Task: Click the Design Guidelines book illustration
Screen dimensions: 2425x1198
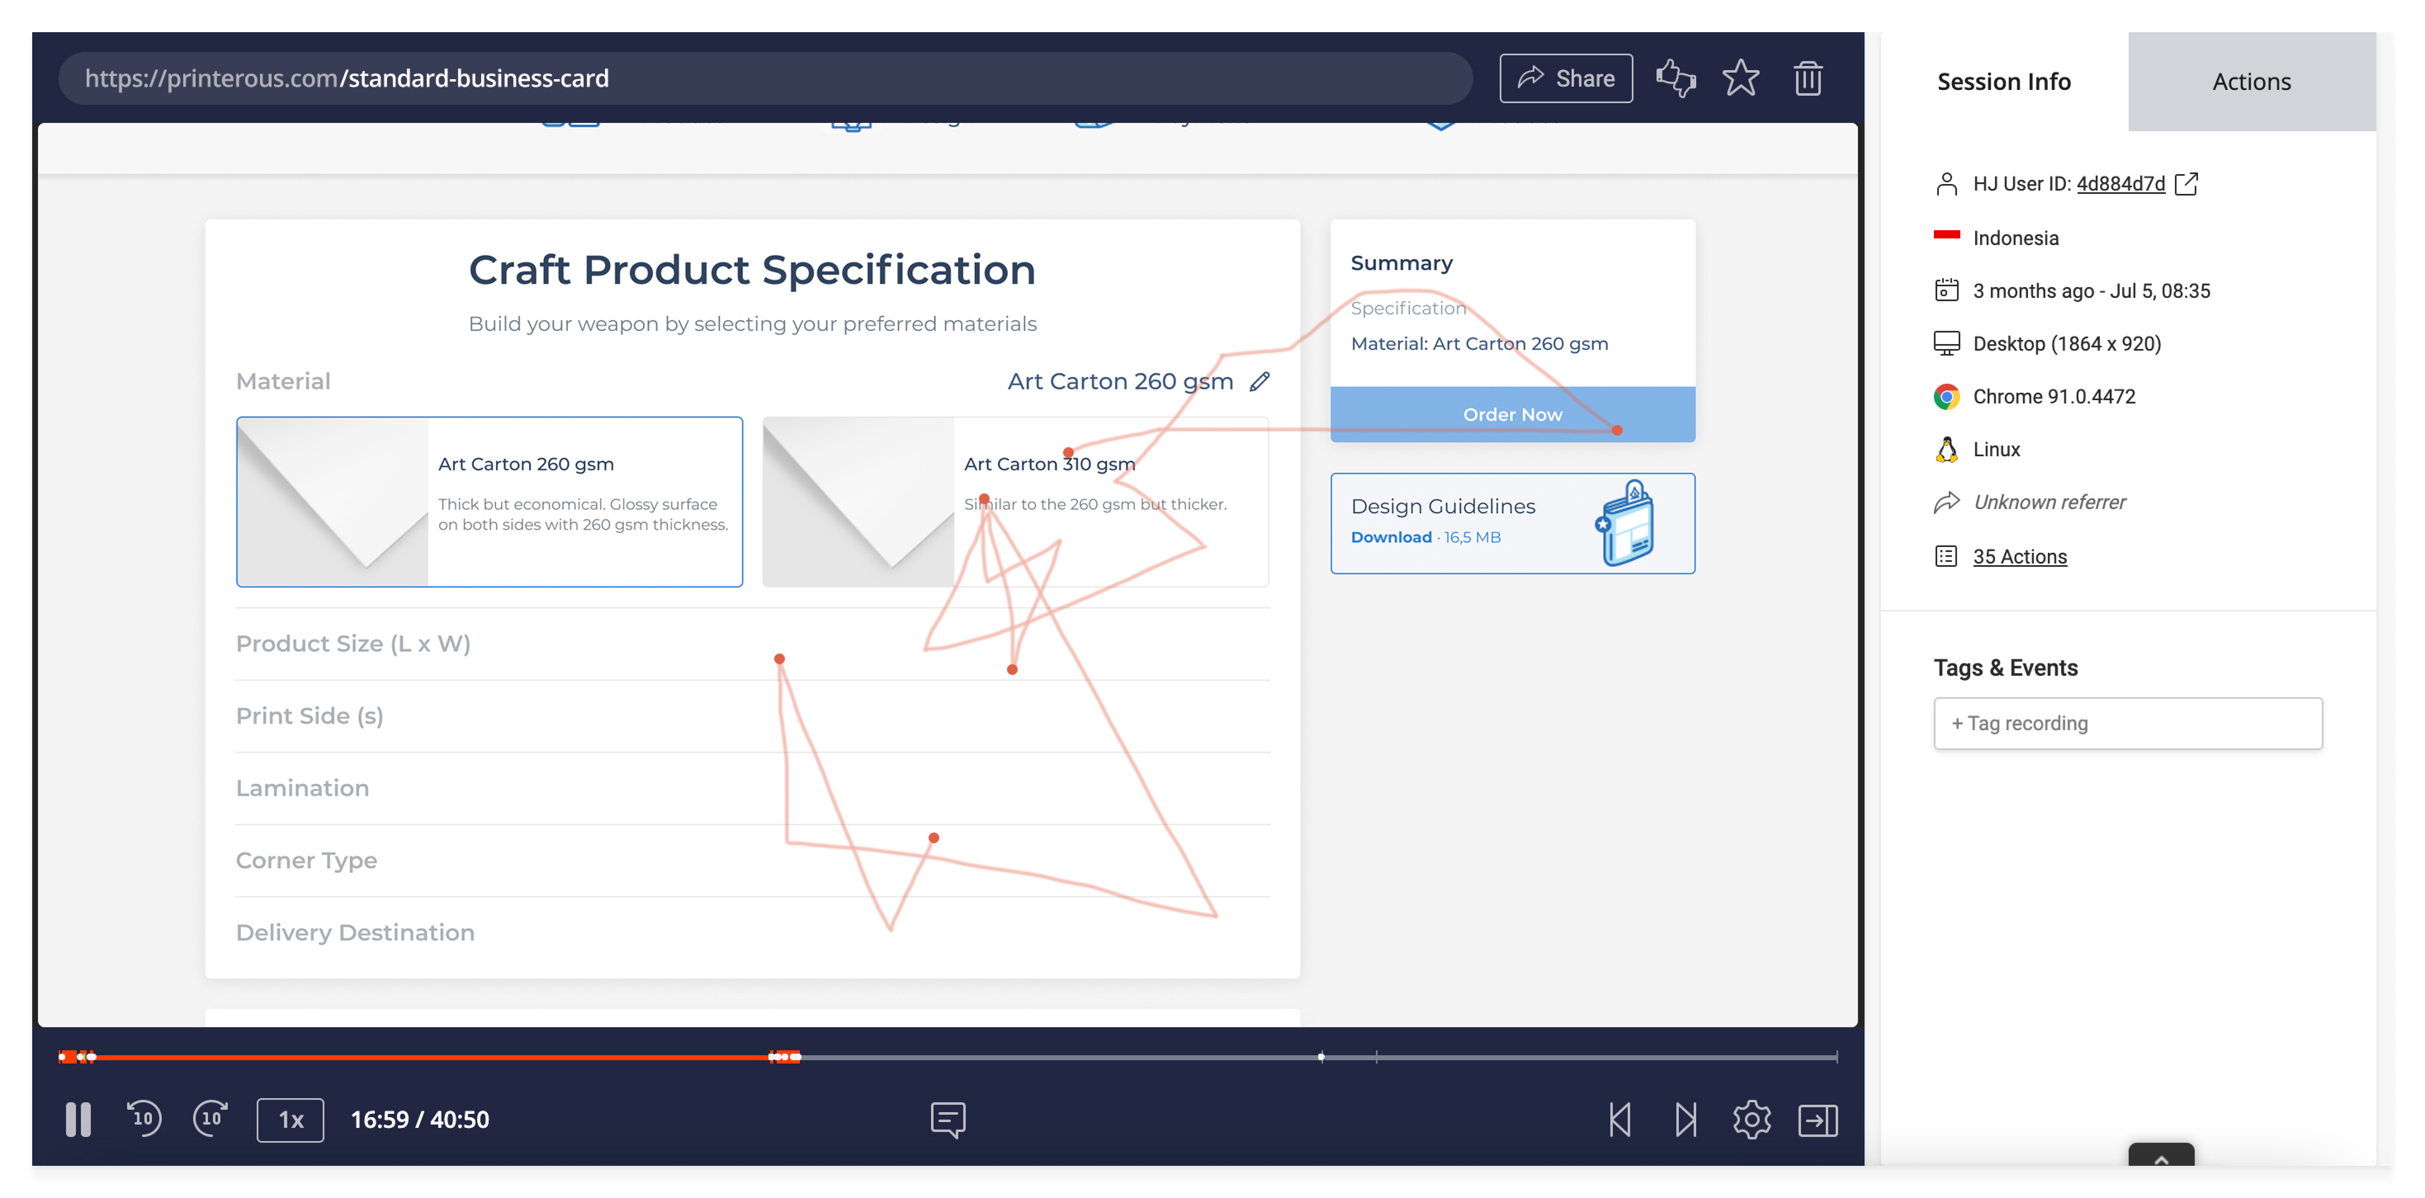Action: 1625,523
